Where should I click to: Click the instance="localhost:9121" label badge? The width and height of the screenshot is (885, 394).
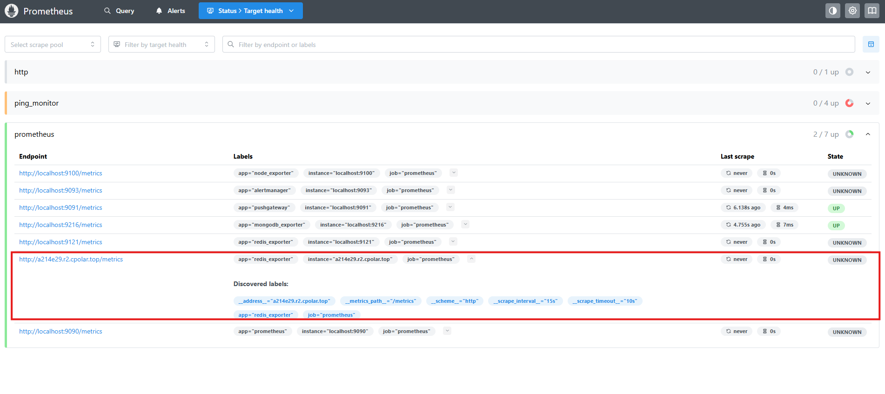click(x=341, y=242)
